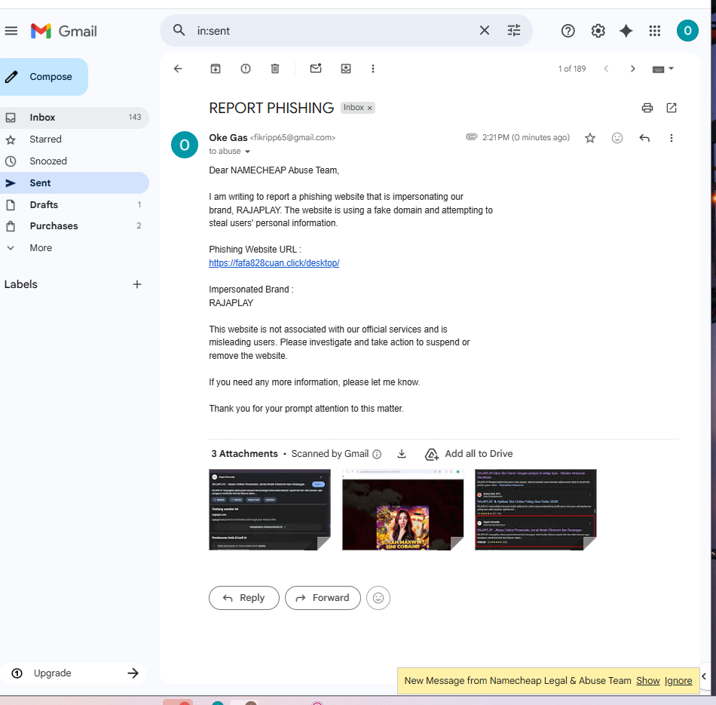Click Add all to Drive
The width and height of the screenshot is (716, 705).
(x=469, y=454)
